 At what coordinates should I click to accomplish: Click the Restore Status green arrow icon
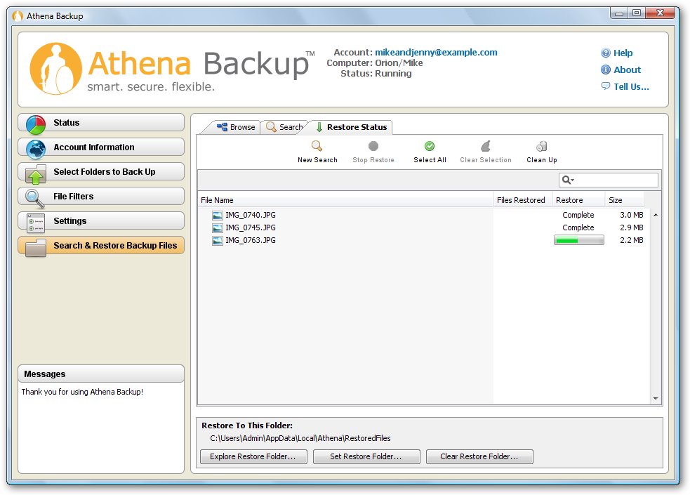319,127
